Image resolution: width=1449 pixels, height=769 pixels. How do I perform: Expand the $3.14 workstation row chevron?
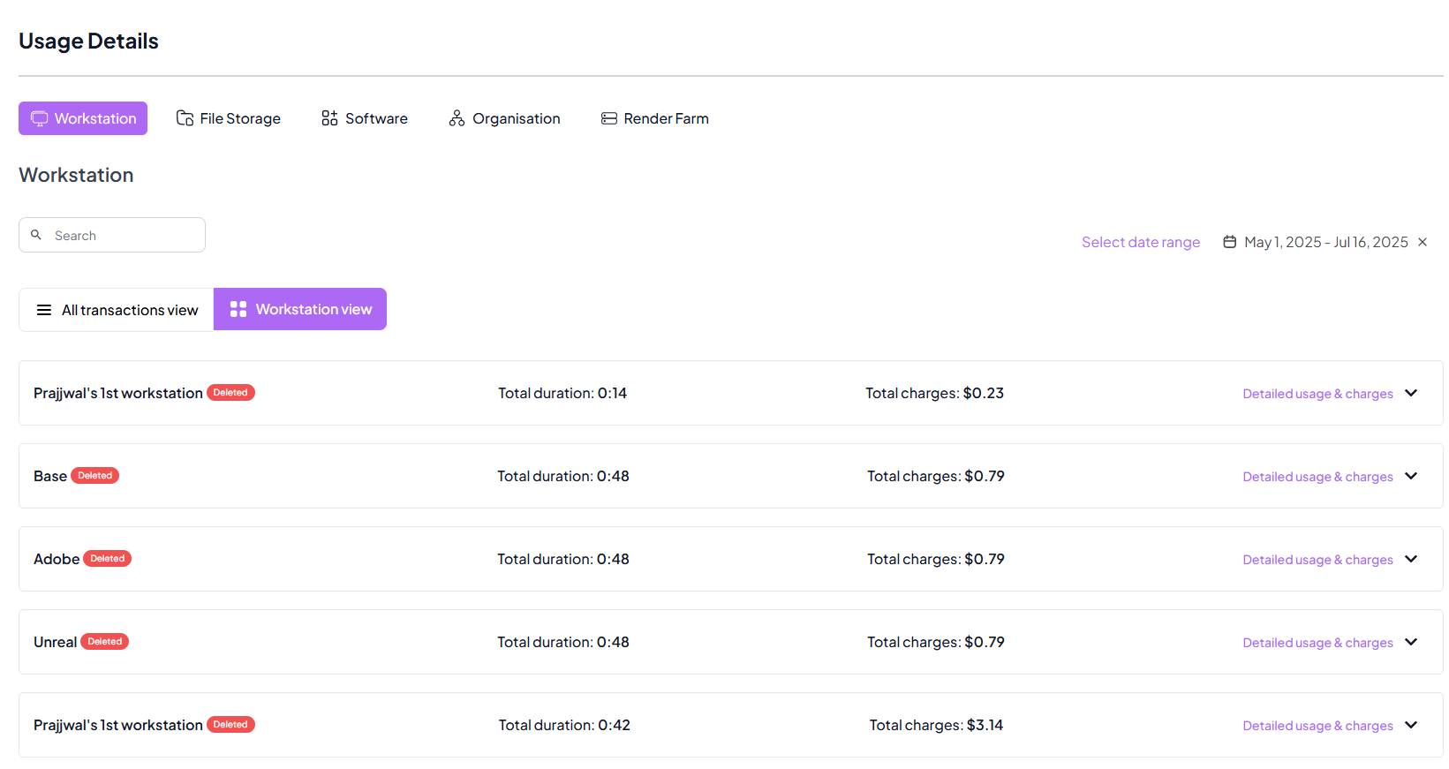coord(1411,725)
